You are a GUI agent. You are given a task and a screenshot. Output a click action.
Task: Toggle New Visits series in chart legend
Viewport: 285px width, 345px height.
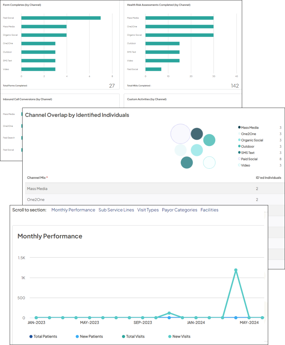click(x=179, y=336)
